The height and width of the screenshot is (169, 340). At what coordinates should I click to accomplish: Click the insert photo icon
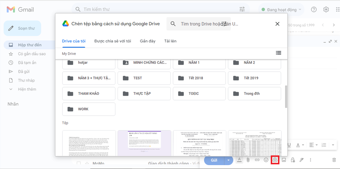click(x=284, y=160)
